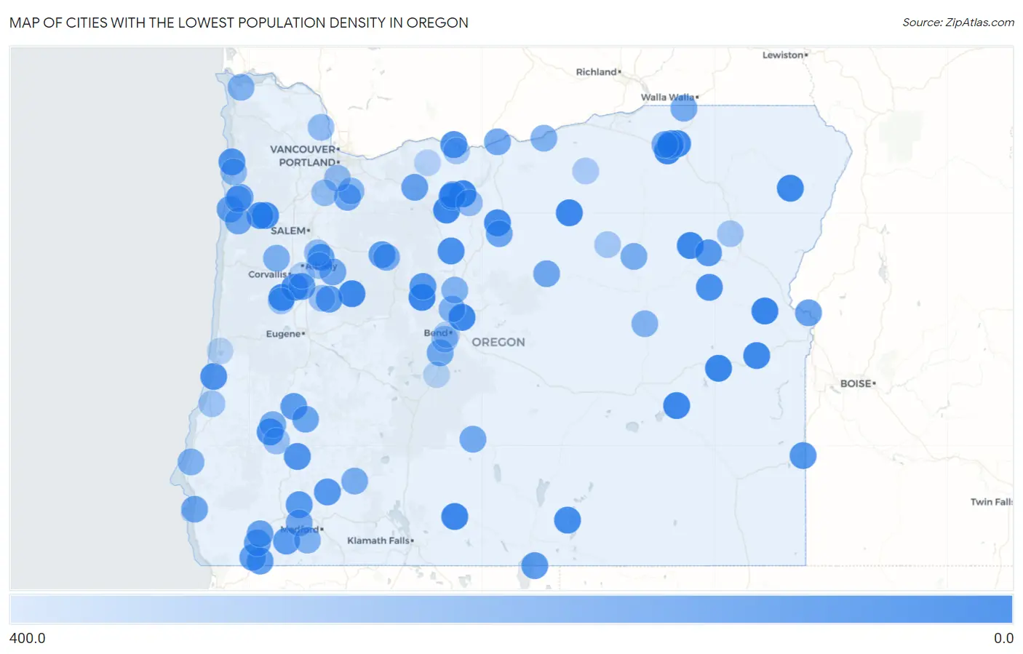Screen dimensions: 1023x654
Task: Select the dark bubble in far northeast Oregon
Action: (x=790, y=188)
